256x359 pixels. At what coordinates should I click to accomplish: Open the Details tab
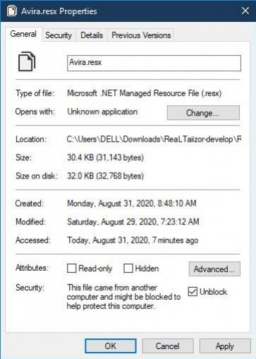tap(92, 35)
